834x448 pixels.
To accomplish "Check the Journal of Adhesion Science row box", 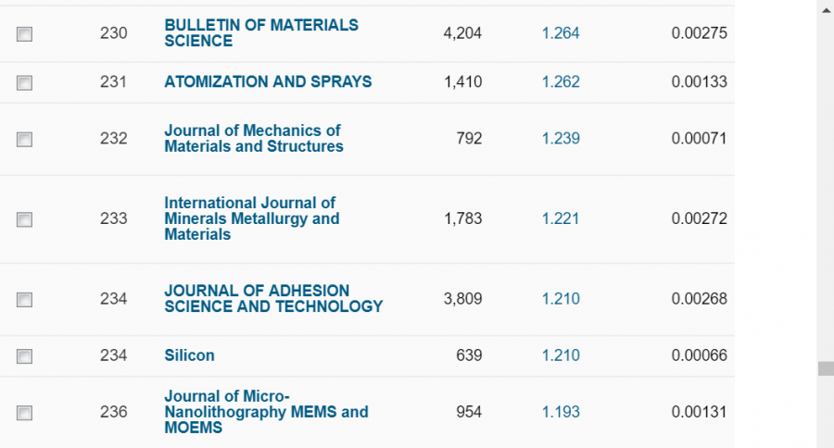I will point(24,299).
